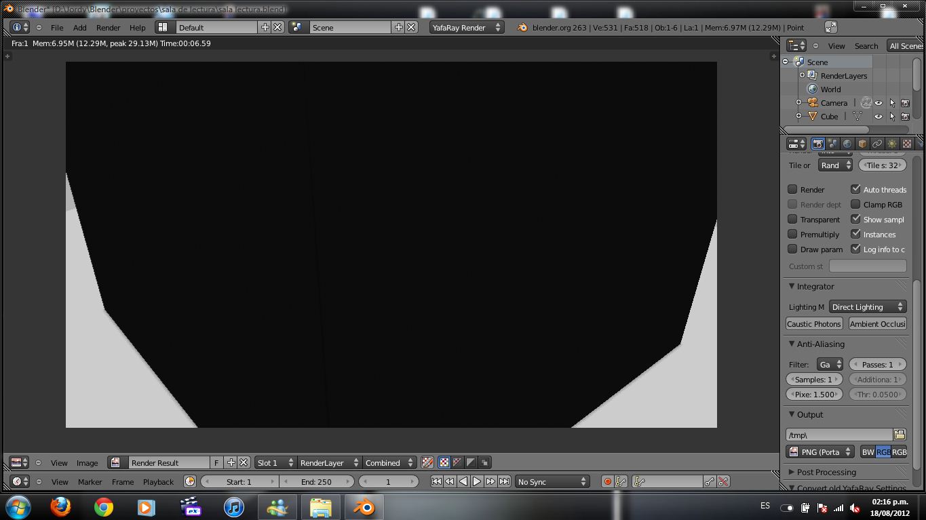Open the Combined render pass dropdown

point(389,462)
